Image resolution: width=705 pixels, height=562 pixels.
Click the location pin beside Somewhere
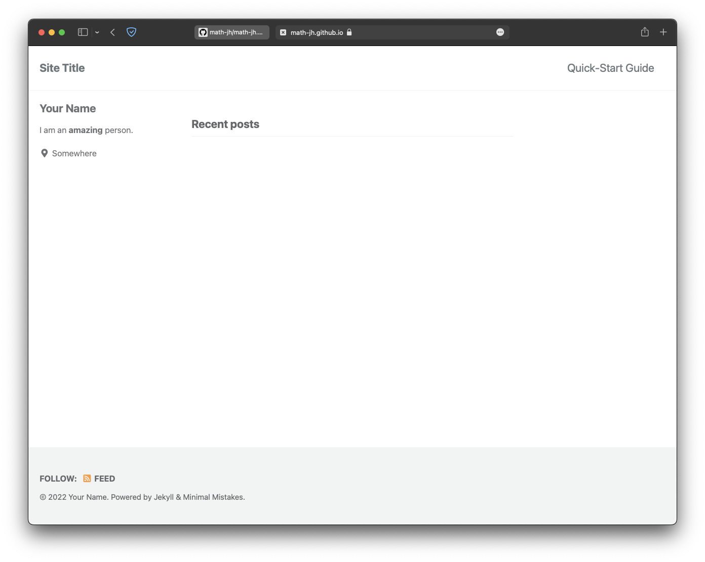coord(44,153)
